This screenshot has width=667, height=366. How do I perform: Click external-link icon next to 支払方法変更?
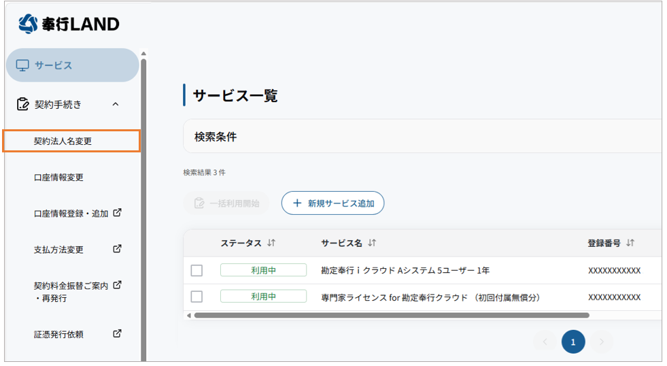click(117, 248)
